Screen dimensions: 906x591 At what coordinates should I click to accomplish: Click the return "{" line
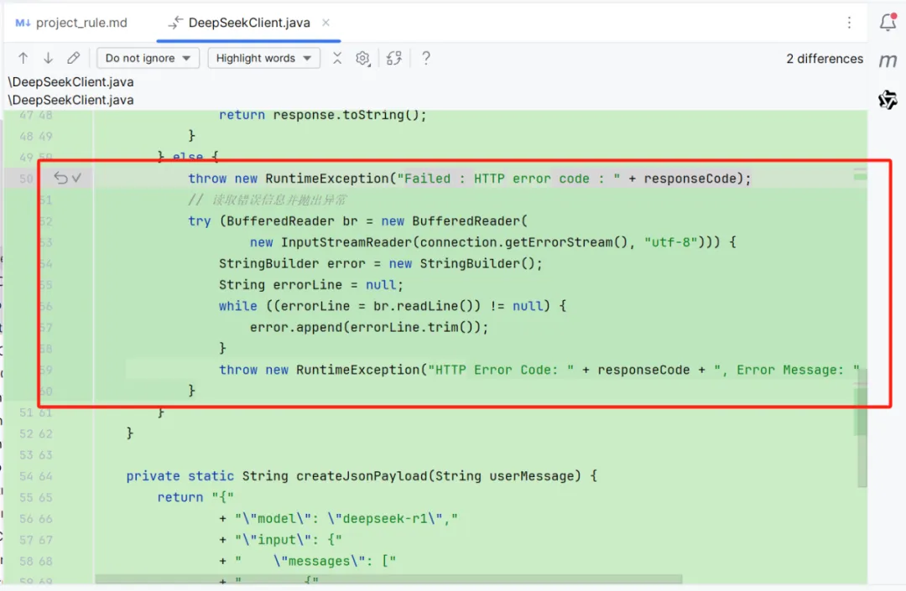[195, 497]
